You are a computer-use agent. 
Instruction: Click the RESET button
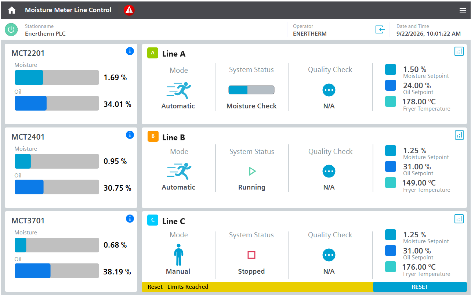click(x=420, y=287)
